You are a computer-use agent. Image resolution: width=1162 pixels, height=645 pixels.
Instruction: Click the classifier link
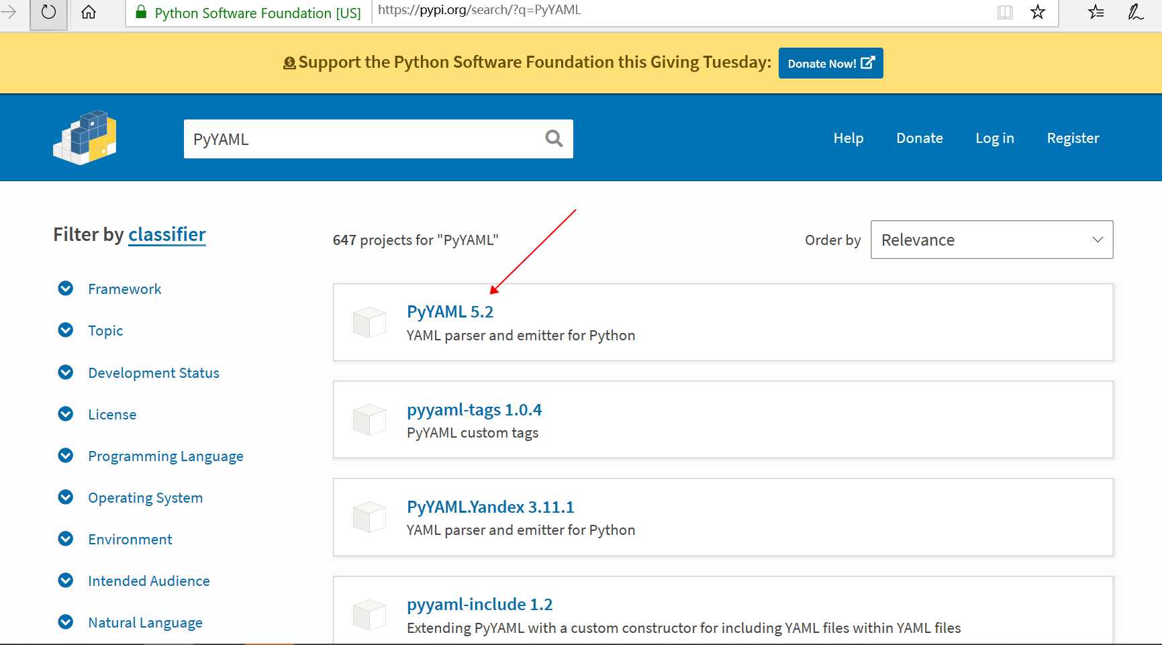167,235
